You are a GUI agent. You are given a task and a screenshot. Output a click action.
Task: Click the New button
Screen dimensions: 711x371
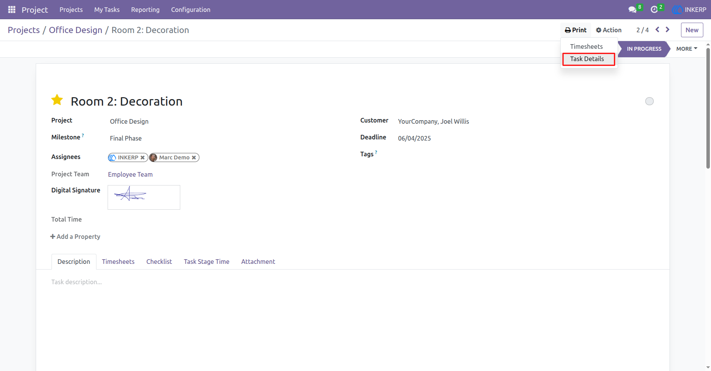click(692, 30)
